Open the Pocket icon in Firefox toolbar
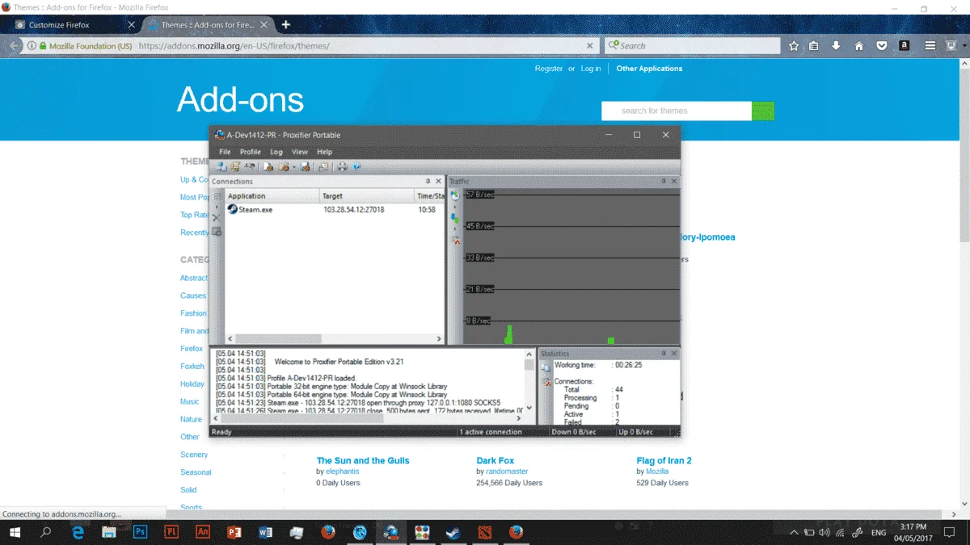The image size is (970, 545). [x=882, y=46]
